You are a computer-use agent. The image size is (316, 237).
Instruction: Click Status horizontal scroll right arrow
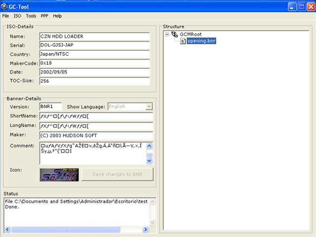145,230
